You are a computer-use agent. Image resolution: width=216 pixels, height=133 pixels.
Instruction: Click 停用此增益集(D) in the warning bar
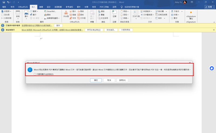point(94,30)
